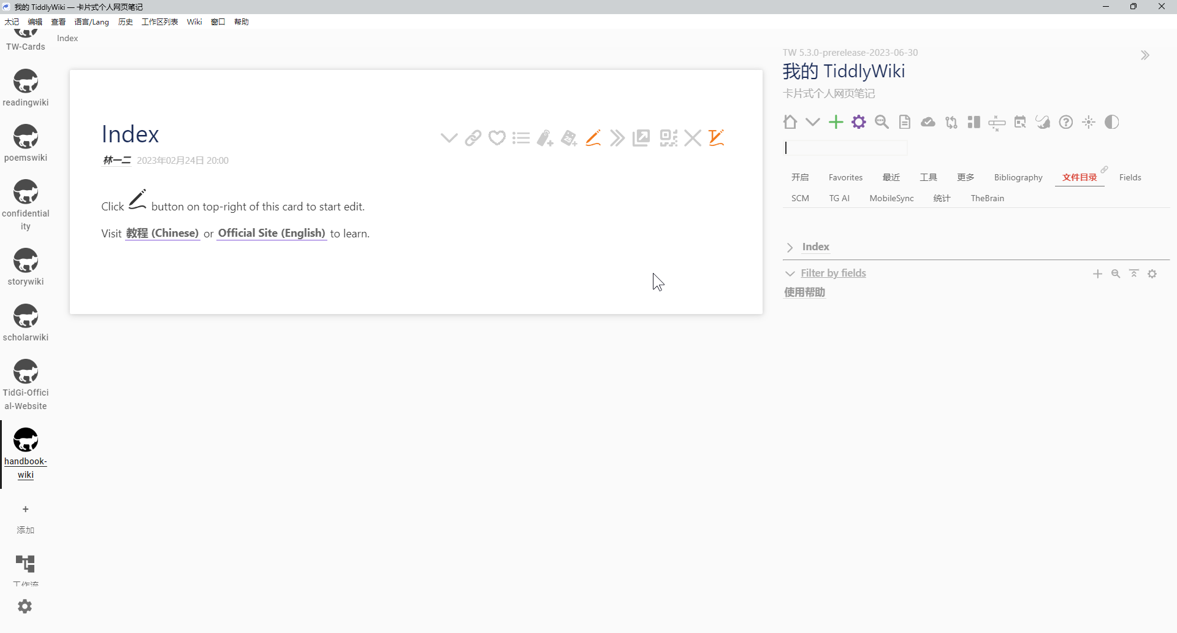Screen dimensions: 1177x633
Task: Select the 文件目录 tab
Action: click(1080, 177)
